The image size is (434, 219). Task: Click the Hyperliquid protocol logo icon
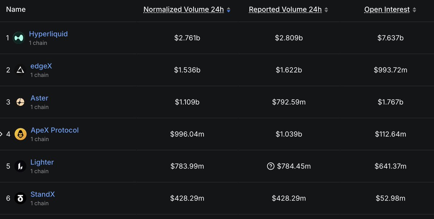coord(19,38)
